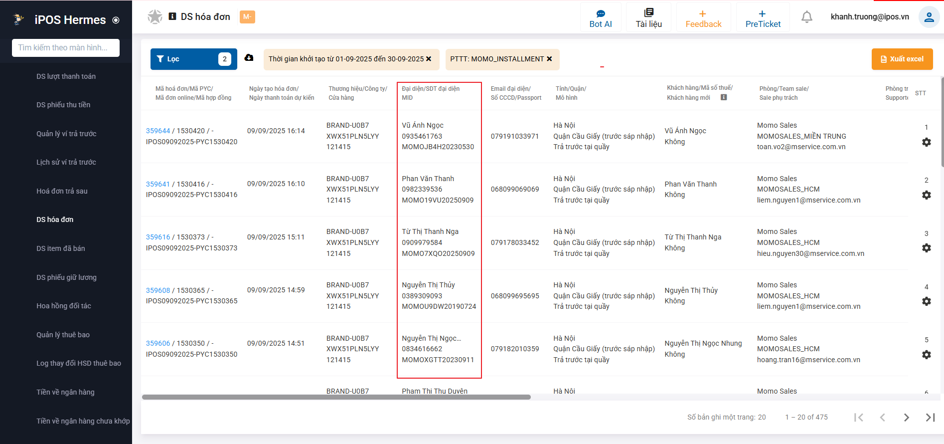Create a PreTicket
The image size is (944, 444).
pos(763,18)
